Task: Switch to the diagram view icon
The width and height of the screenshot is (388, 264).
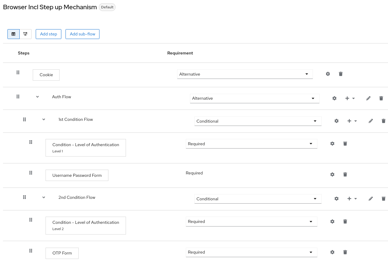Action: pyautogui.click(x=25, y=34)
